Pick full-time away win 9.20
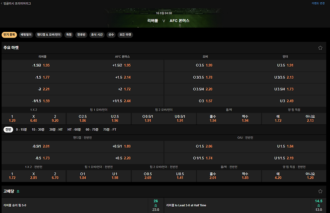This screenshot has height=213, width=330. (55, 119)
